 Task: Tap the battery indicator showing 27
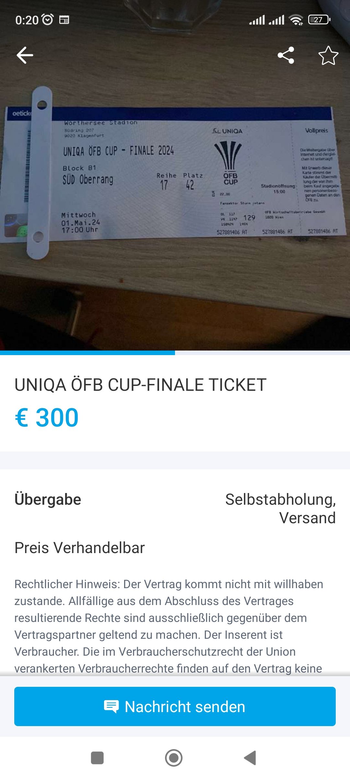(x=319, y=20)
